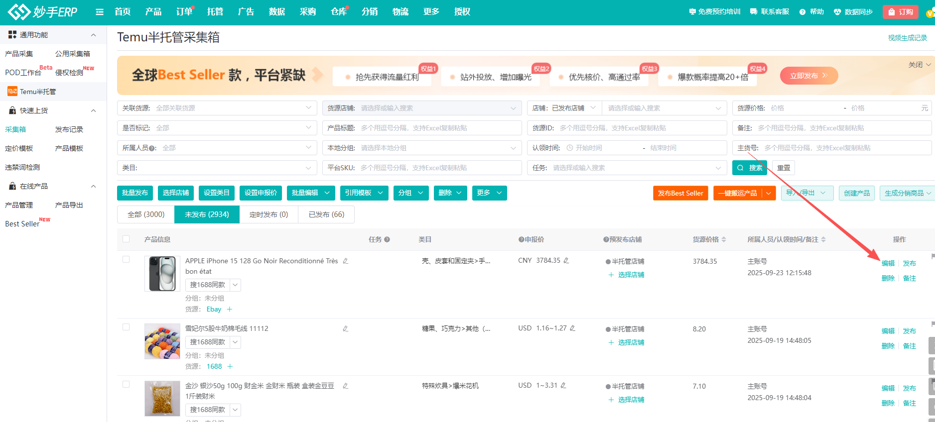Open the 类目 filter dropdown
The image size is (935, 422).
pyautogui.click(x=217, y=168)
